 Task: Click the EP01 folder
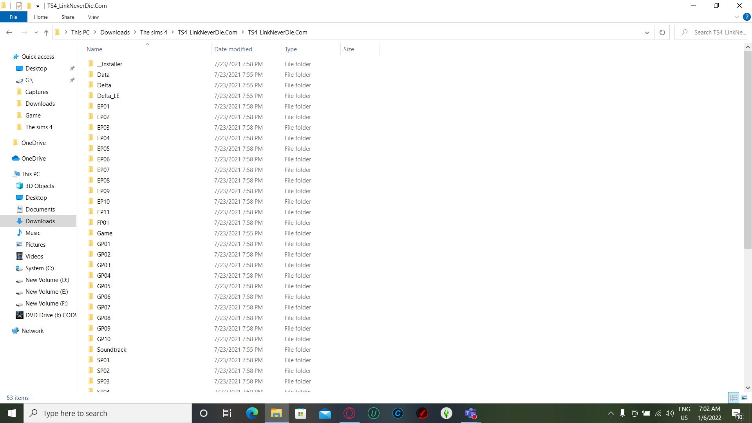103,106
